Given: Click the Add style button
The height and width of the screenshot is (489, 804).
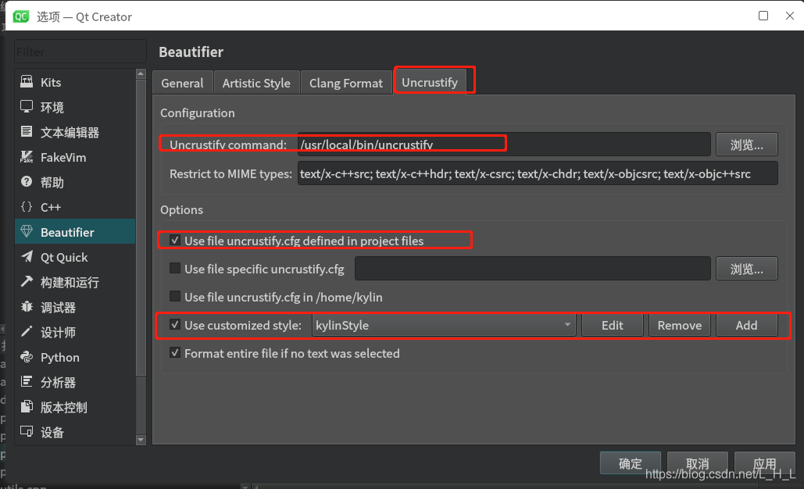Looking at the screenshot, I should 747,325.
